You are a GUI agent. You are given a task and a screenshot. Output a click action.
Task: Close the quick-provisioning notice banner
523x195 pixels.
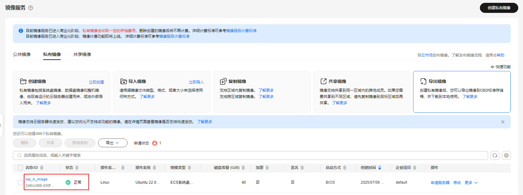(503, 122)
